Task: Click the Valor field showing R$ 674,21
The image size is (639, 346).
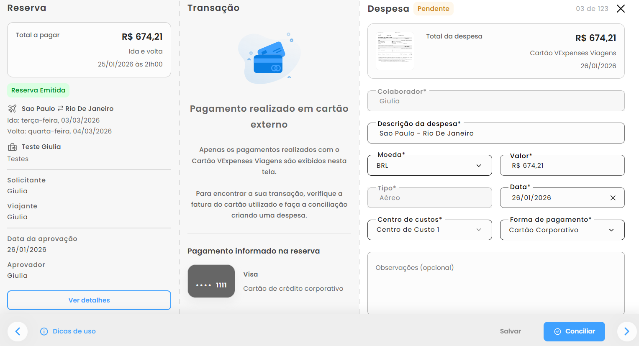Action: coord(562,166)
